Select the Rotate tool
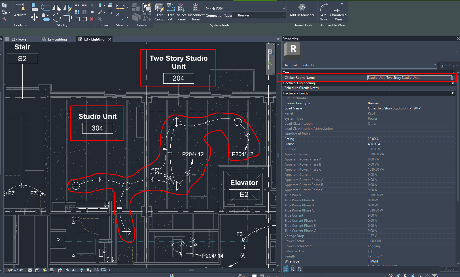 [x=56, y=17]
